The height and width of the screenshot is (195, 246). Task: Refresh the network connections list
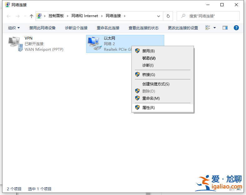pos(168,16)
